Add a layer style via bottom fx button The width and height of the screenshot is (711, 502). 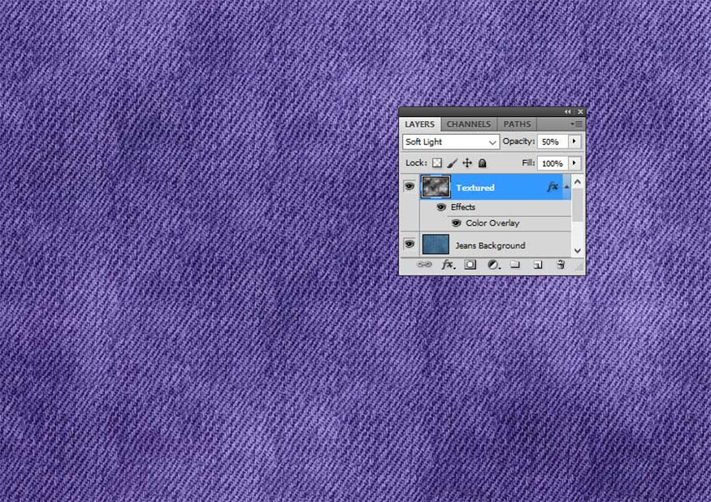click(447, 265)
